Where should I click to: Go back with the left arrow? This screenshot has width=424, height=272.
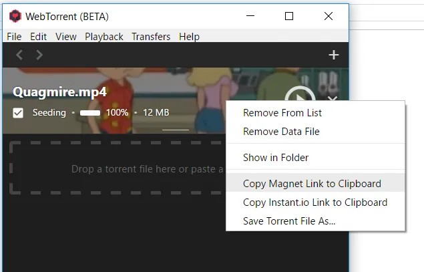click(19, 55)
